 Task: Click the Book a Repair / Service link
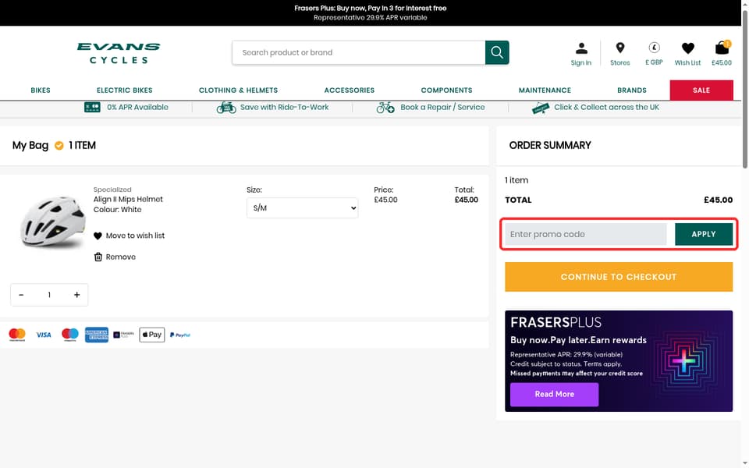442,108
